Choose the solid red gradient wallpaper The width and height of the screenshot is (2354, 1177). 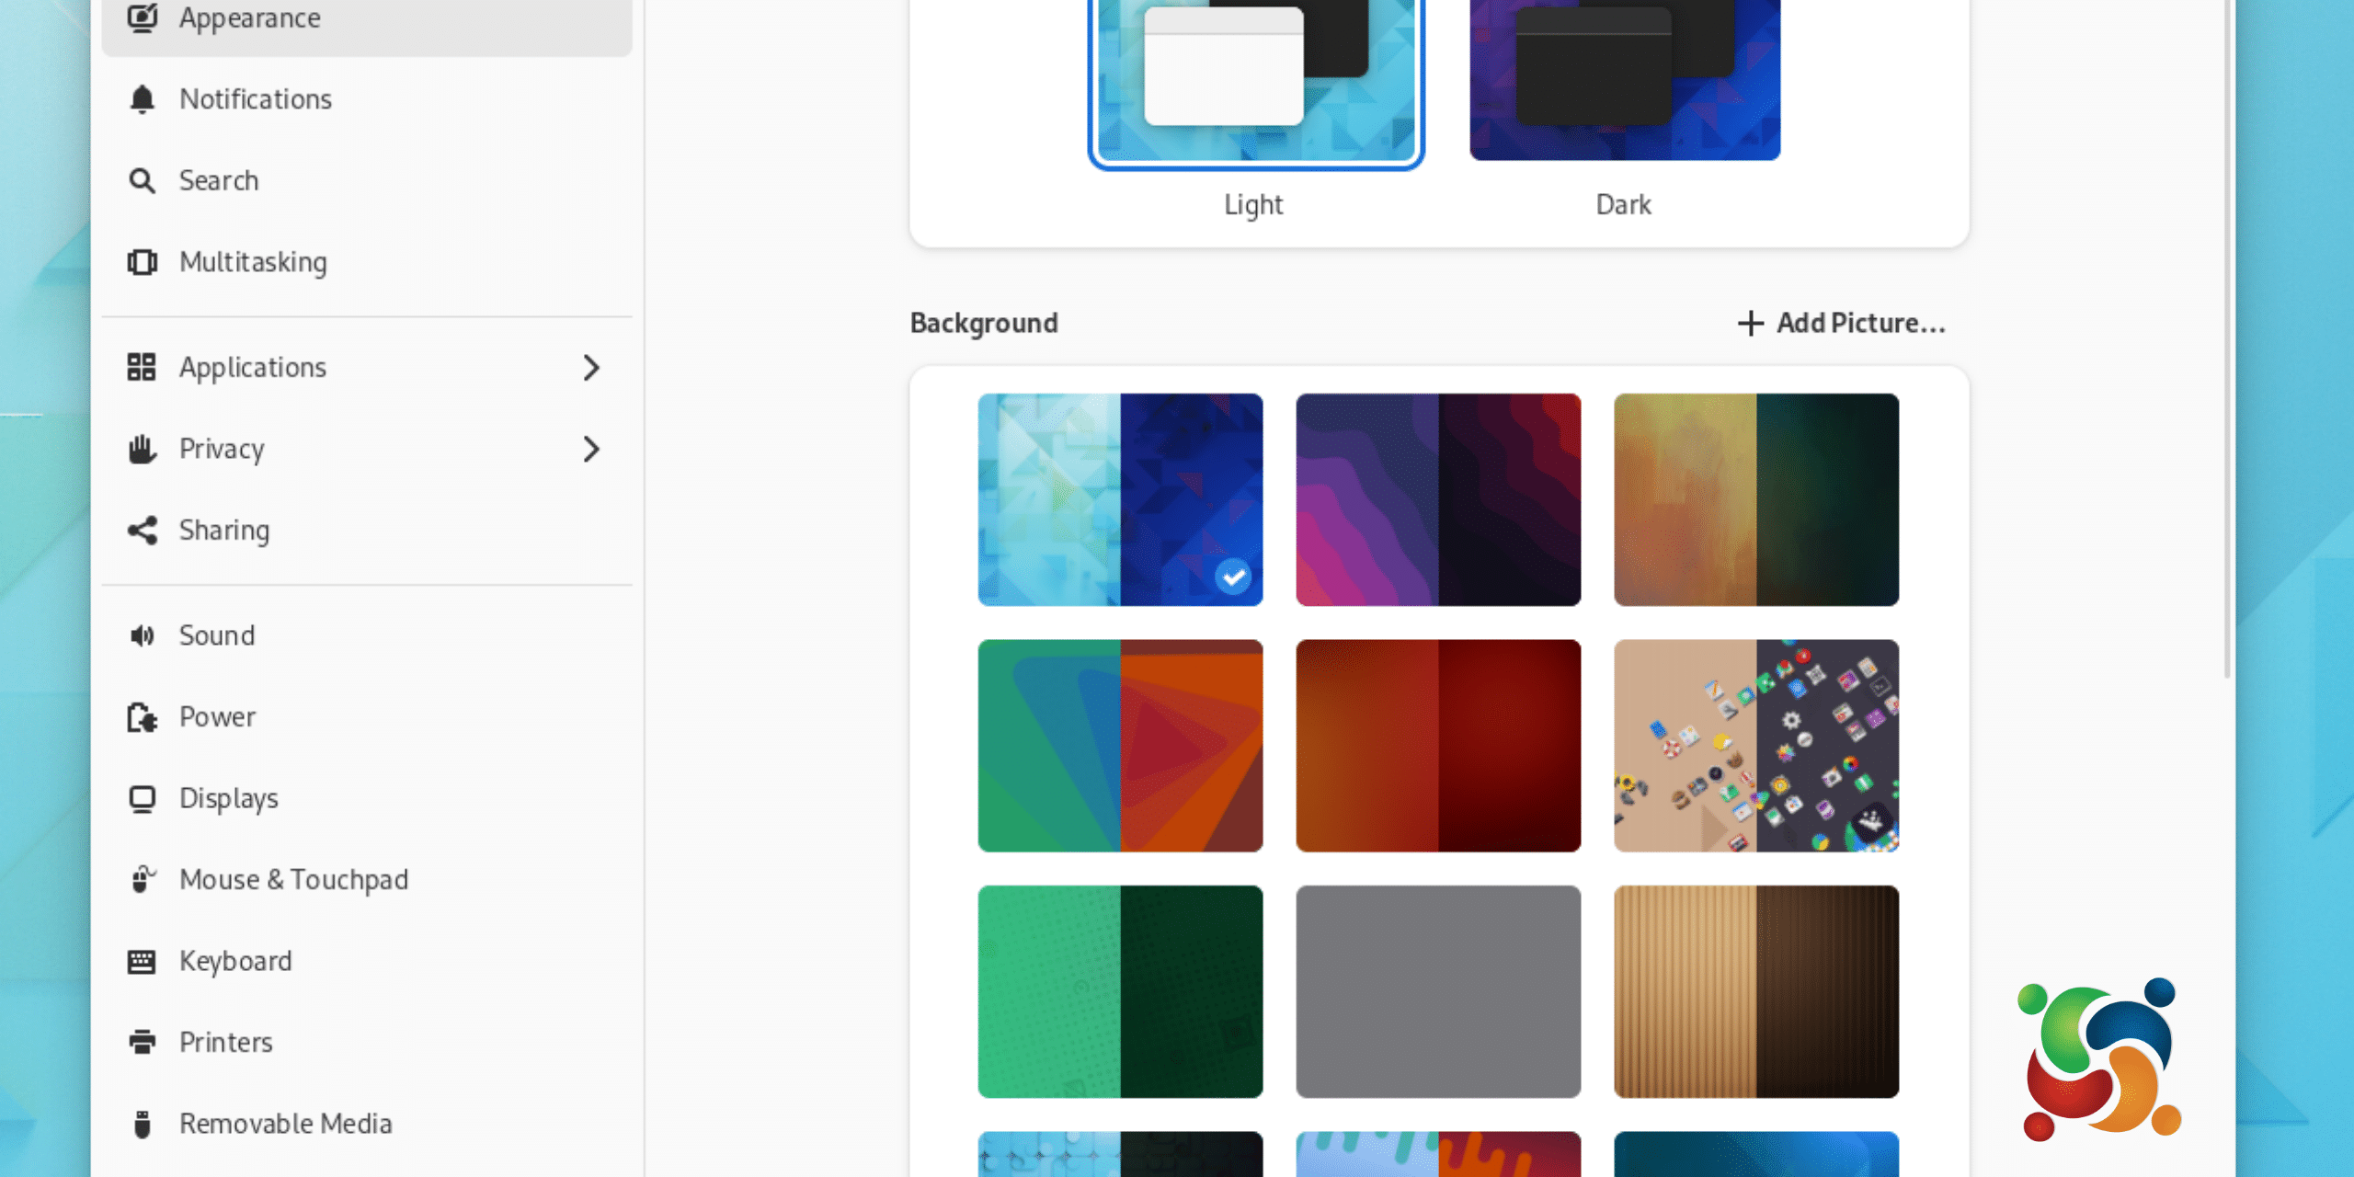(1438, 746)
